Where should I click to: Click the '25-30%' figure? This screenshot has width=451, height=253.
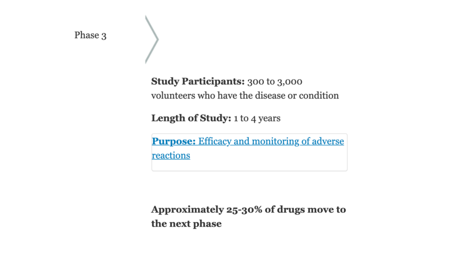coord(244,210)
